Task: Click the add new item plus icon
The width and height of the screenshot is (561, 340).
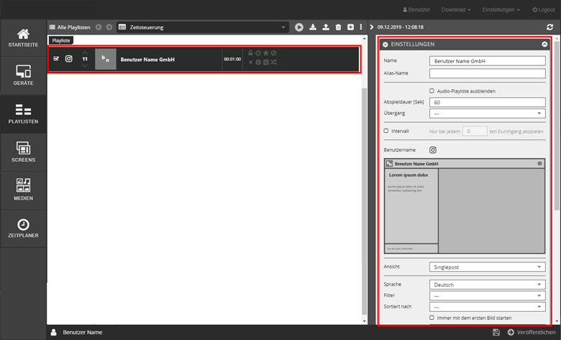Action: (350, 27)
